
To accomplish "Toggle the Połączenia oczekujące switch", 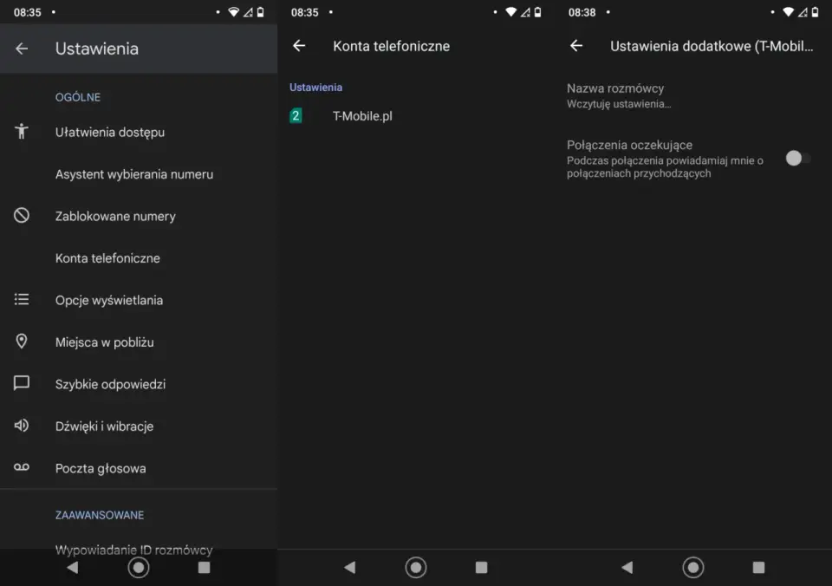I will click(797, 158).
